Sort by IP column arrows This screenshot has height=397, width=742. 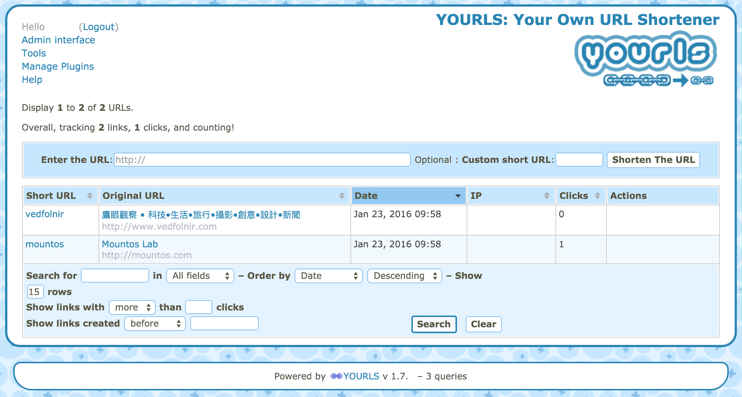pyautogui.click(x=547, y=196)
